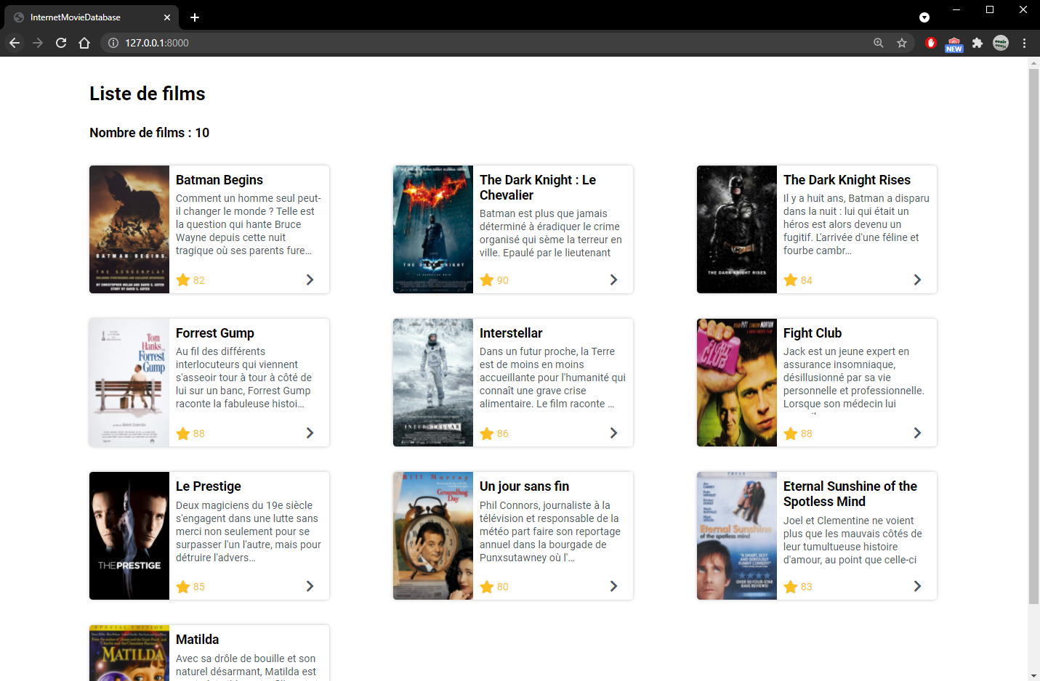Click the Forrest Gump movie poster
This screenshot has width=1040, height=681.
pos(129,383)
